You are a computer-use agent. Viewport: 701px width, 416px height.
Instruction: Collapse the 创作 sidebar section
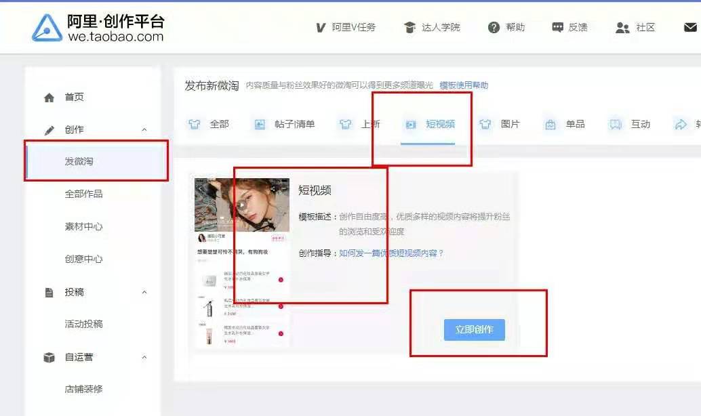[x=144, y=129]
